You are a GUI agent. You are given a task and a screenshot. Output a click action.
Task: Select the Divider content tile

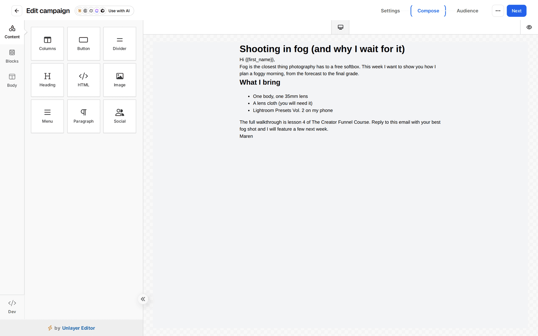[x=120, y=44]
